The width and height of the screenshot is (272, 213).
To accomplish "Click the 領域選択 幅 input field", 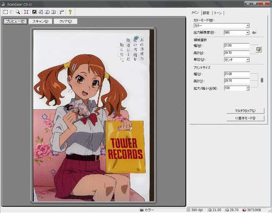I will pyautogui.click(x=237, y=46).
